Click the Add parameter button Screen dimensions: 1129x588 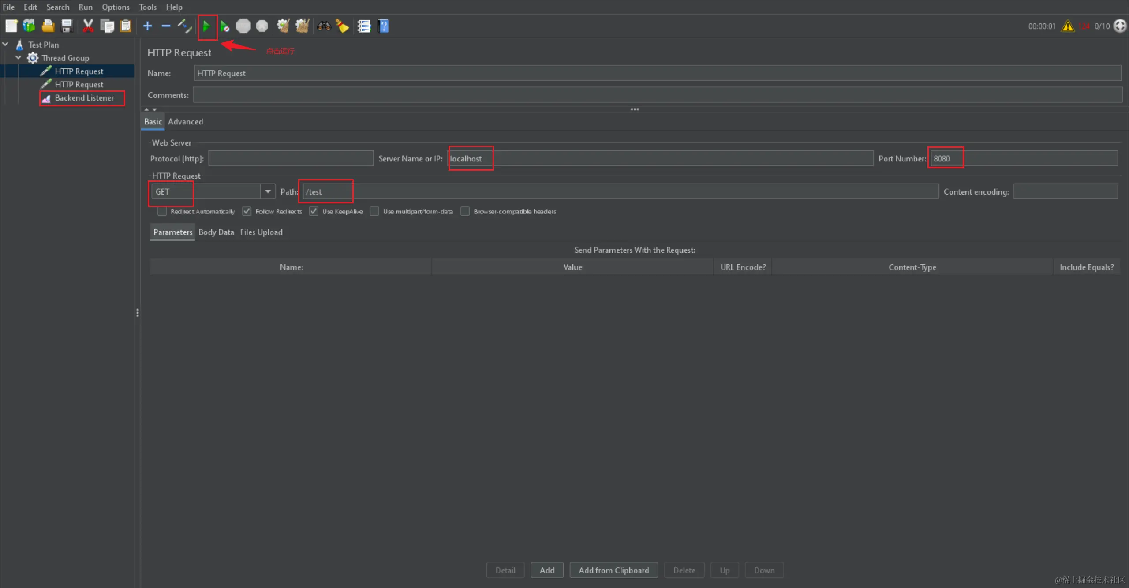tap(547, 570)
